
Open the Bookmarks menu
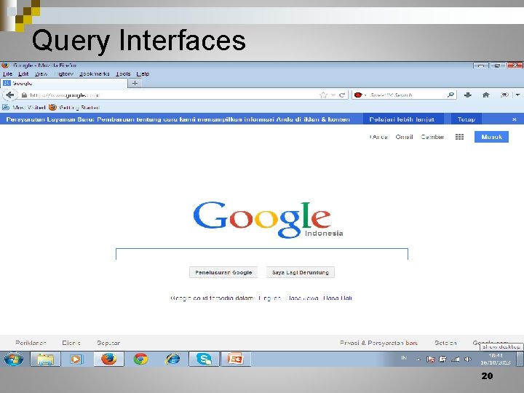pos(94,74)
